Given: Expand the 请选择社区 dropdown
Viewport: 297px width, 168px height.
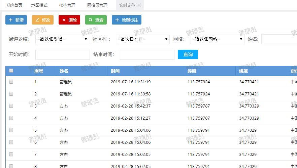Looking at the screenshot, I should [143, 39].
